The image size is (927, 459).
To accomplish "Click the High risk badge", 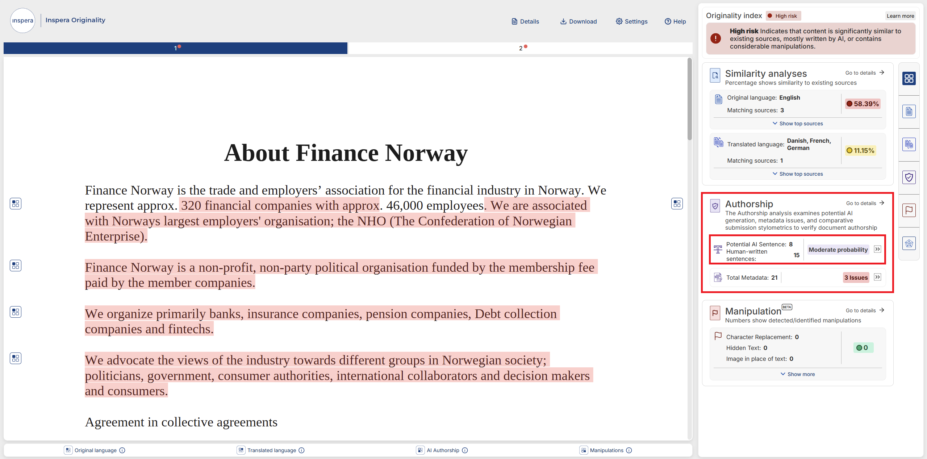I will pos(783,16).
